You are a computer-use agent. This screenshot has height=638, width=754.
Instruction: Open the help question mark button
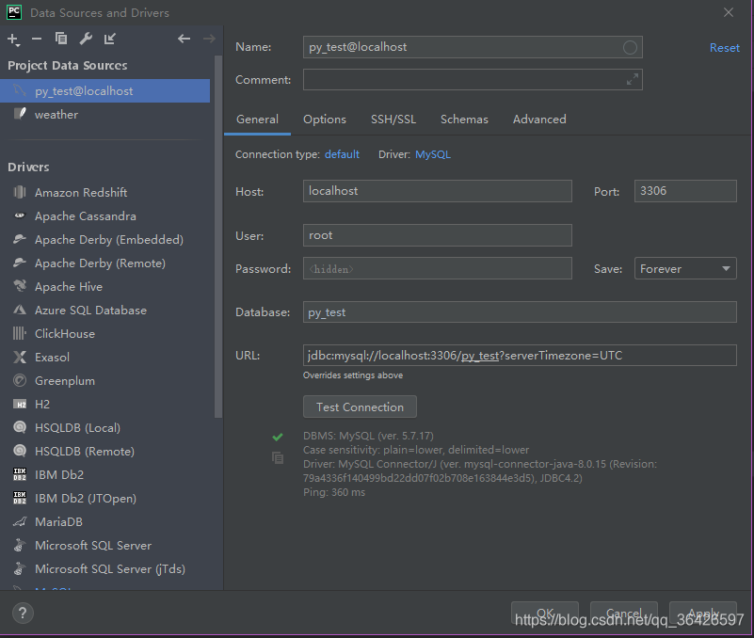tap(23, 613)
